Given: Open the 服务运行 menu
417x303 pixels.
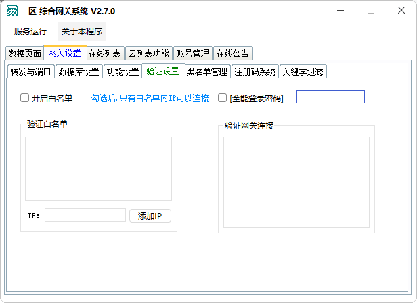Looking at the screenshot, I should (30, 31).
